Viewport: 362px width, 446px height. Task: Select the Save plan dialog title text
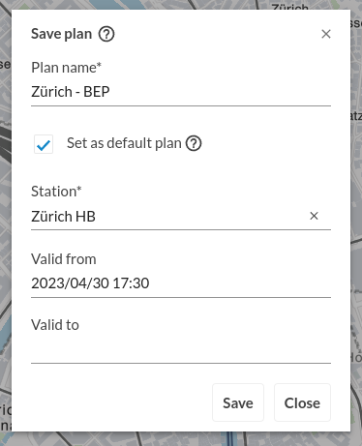(x=61, y=34)
